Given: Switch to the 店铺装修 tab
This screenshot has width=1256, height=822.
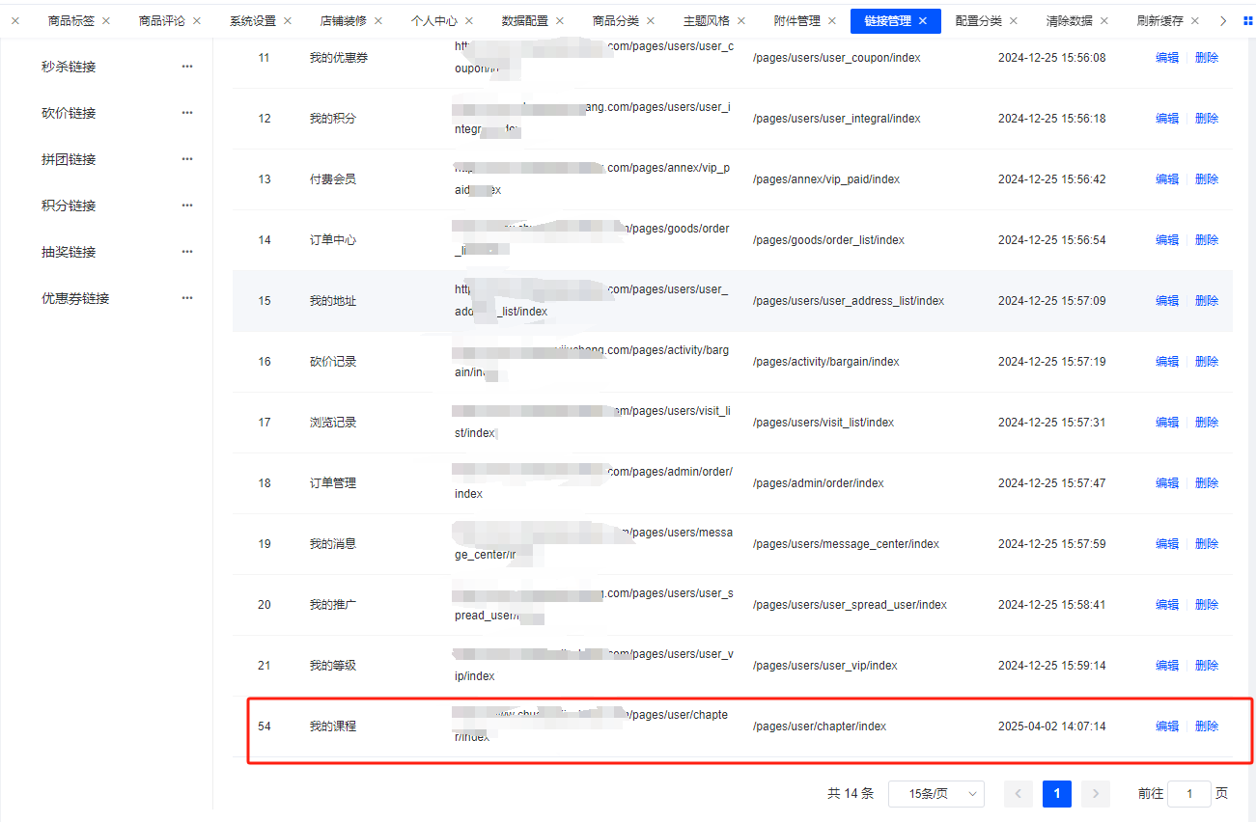Looking at the screenshot, I should pos(344,20).
